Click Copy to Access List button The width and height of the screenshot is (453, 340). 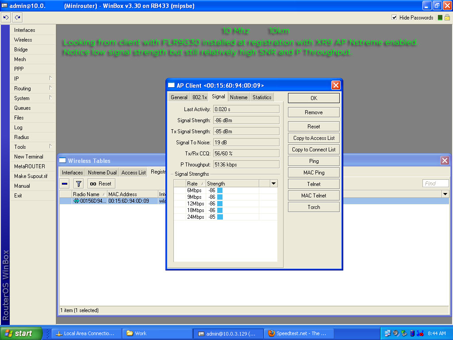[x=314, y=138]
